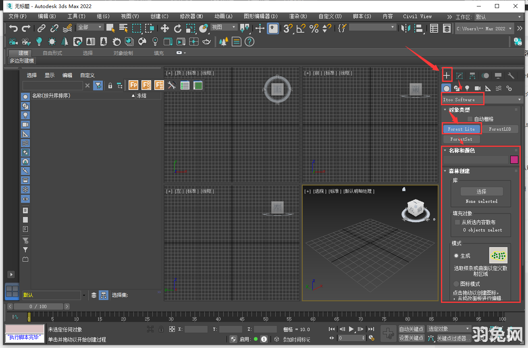Image resolution: width=528 pixels, height=348 pixels.
Task: Switch to the Modify command panel
Action: (x=459, y=75)
